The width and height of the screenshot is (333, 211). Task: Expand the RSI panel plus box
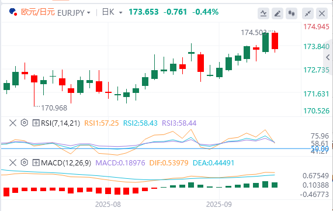coord(36,123)
